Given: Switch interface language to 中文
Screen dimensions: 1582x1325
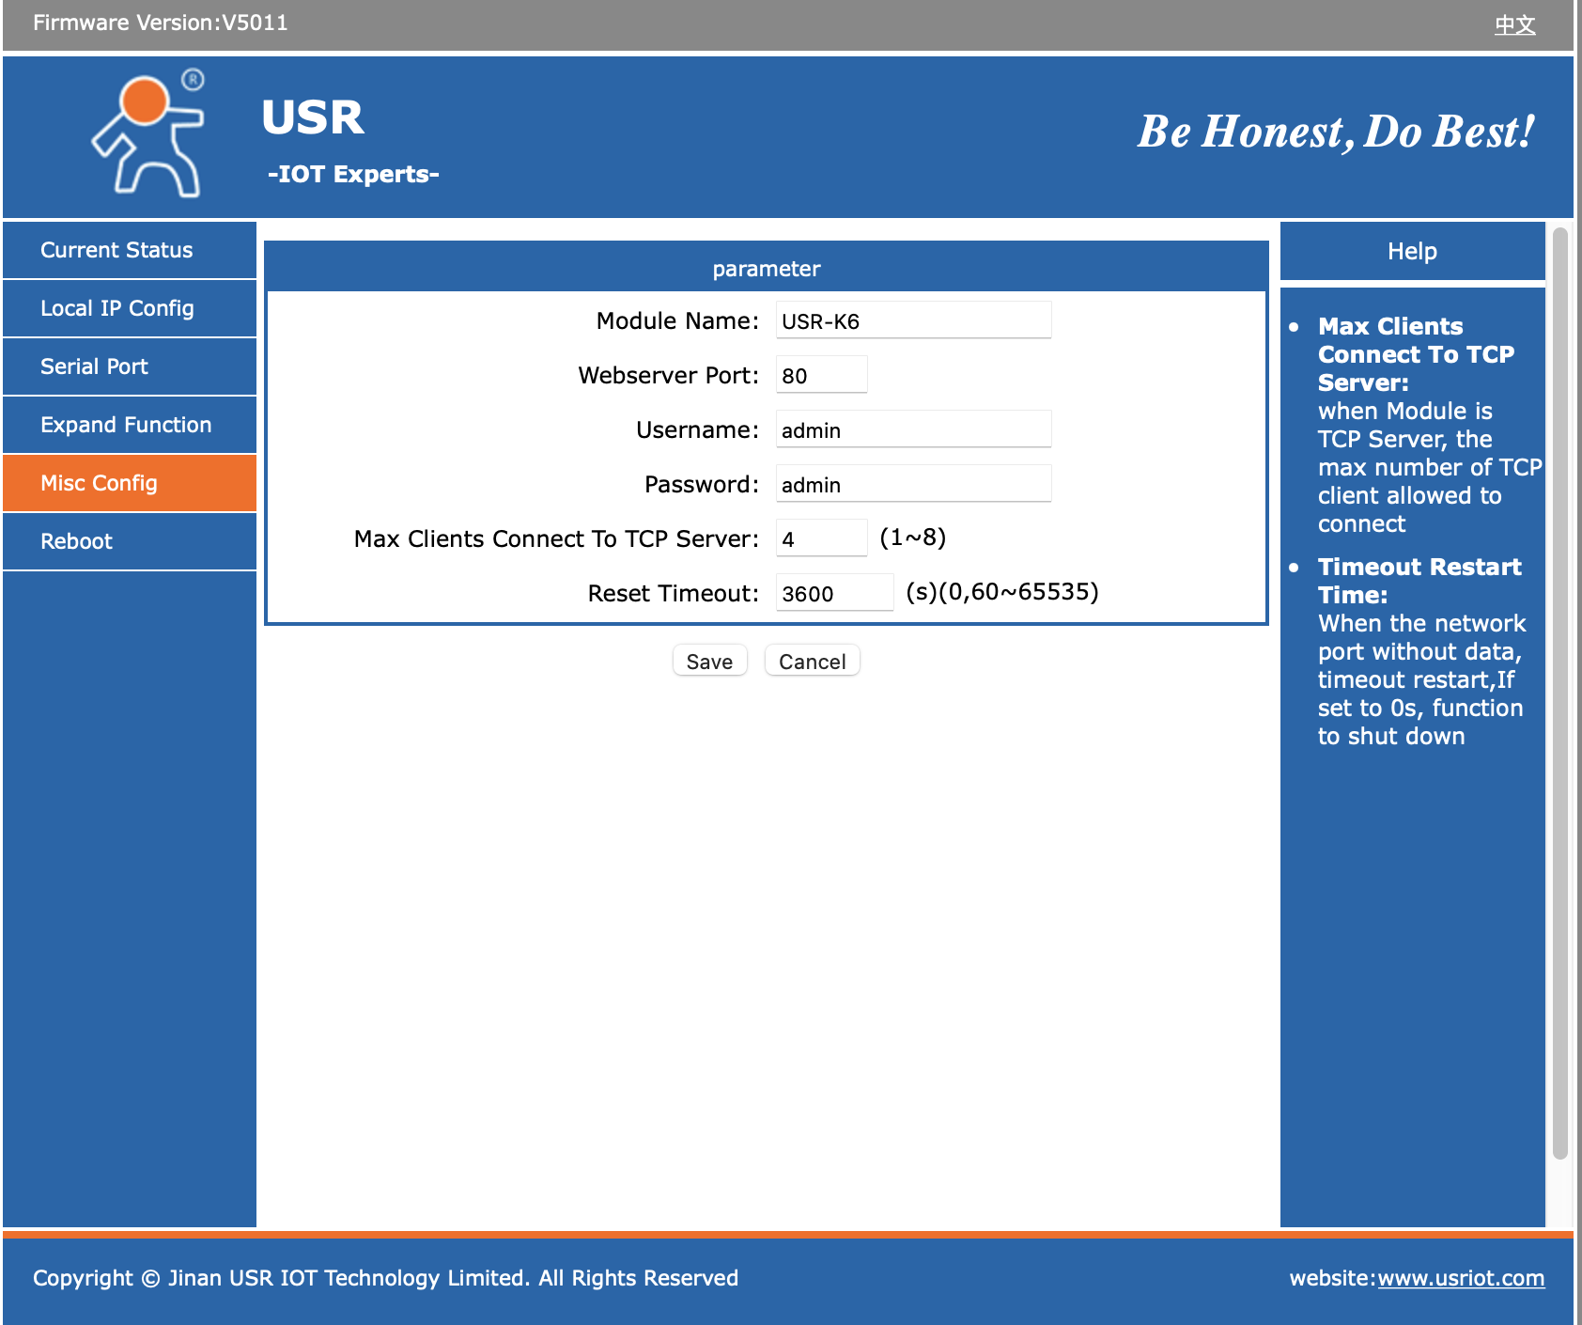Looking at the screenshot, I should [x=1514, y=24].
